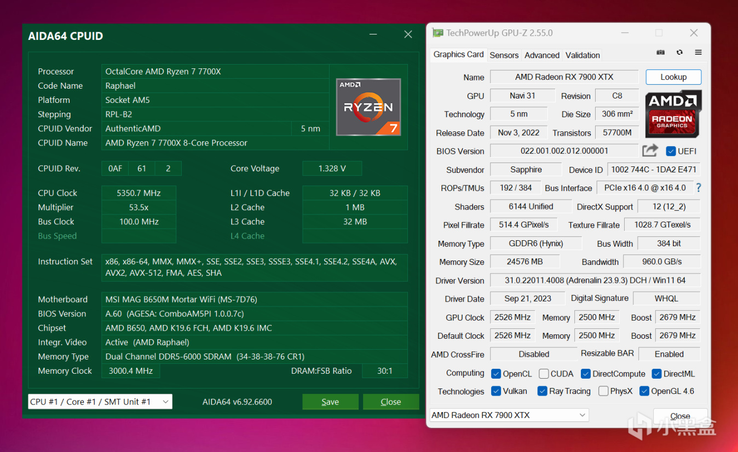Click the Texture Fillrate "1028.7 GTexel/s"
The height and width of the screenshot is (452, 738).
pyautogui.click(x=662, y=225)
